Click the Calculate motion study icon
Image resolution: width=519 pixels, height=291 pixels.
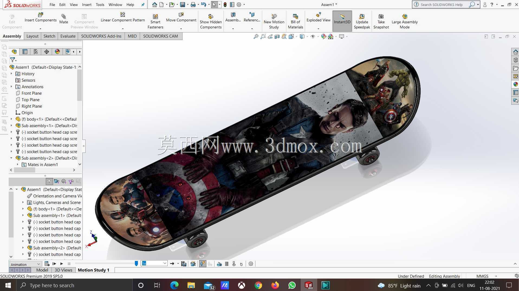tap(47, 264)
